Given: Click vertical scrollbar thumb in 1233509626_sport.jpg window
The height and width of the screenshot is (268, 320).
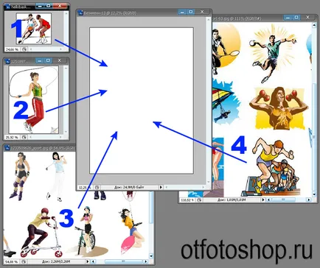Looking at the screenshot, I should (151, 208).
